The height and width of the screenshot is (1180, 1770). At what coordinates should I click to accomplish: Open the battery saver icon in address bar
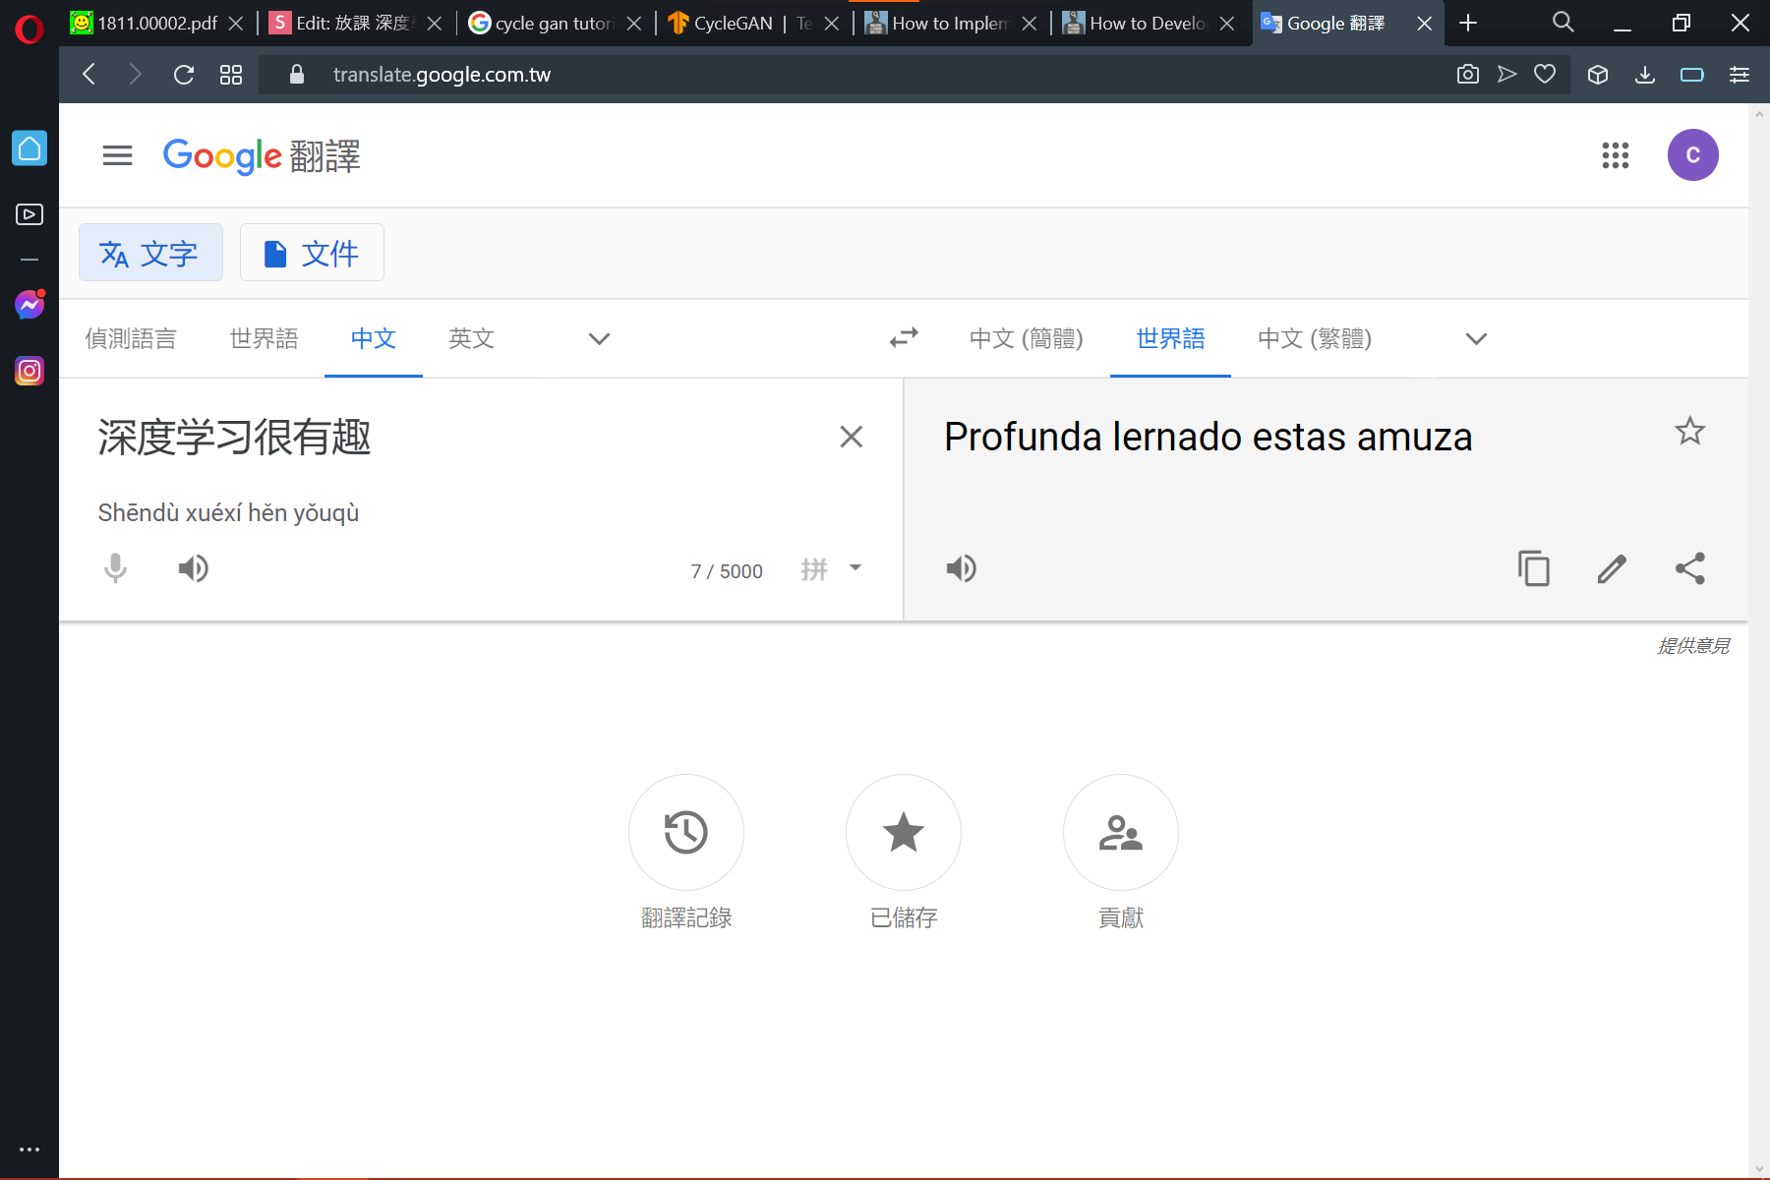(1692, 75)
